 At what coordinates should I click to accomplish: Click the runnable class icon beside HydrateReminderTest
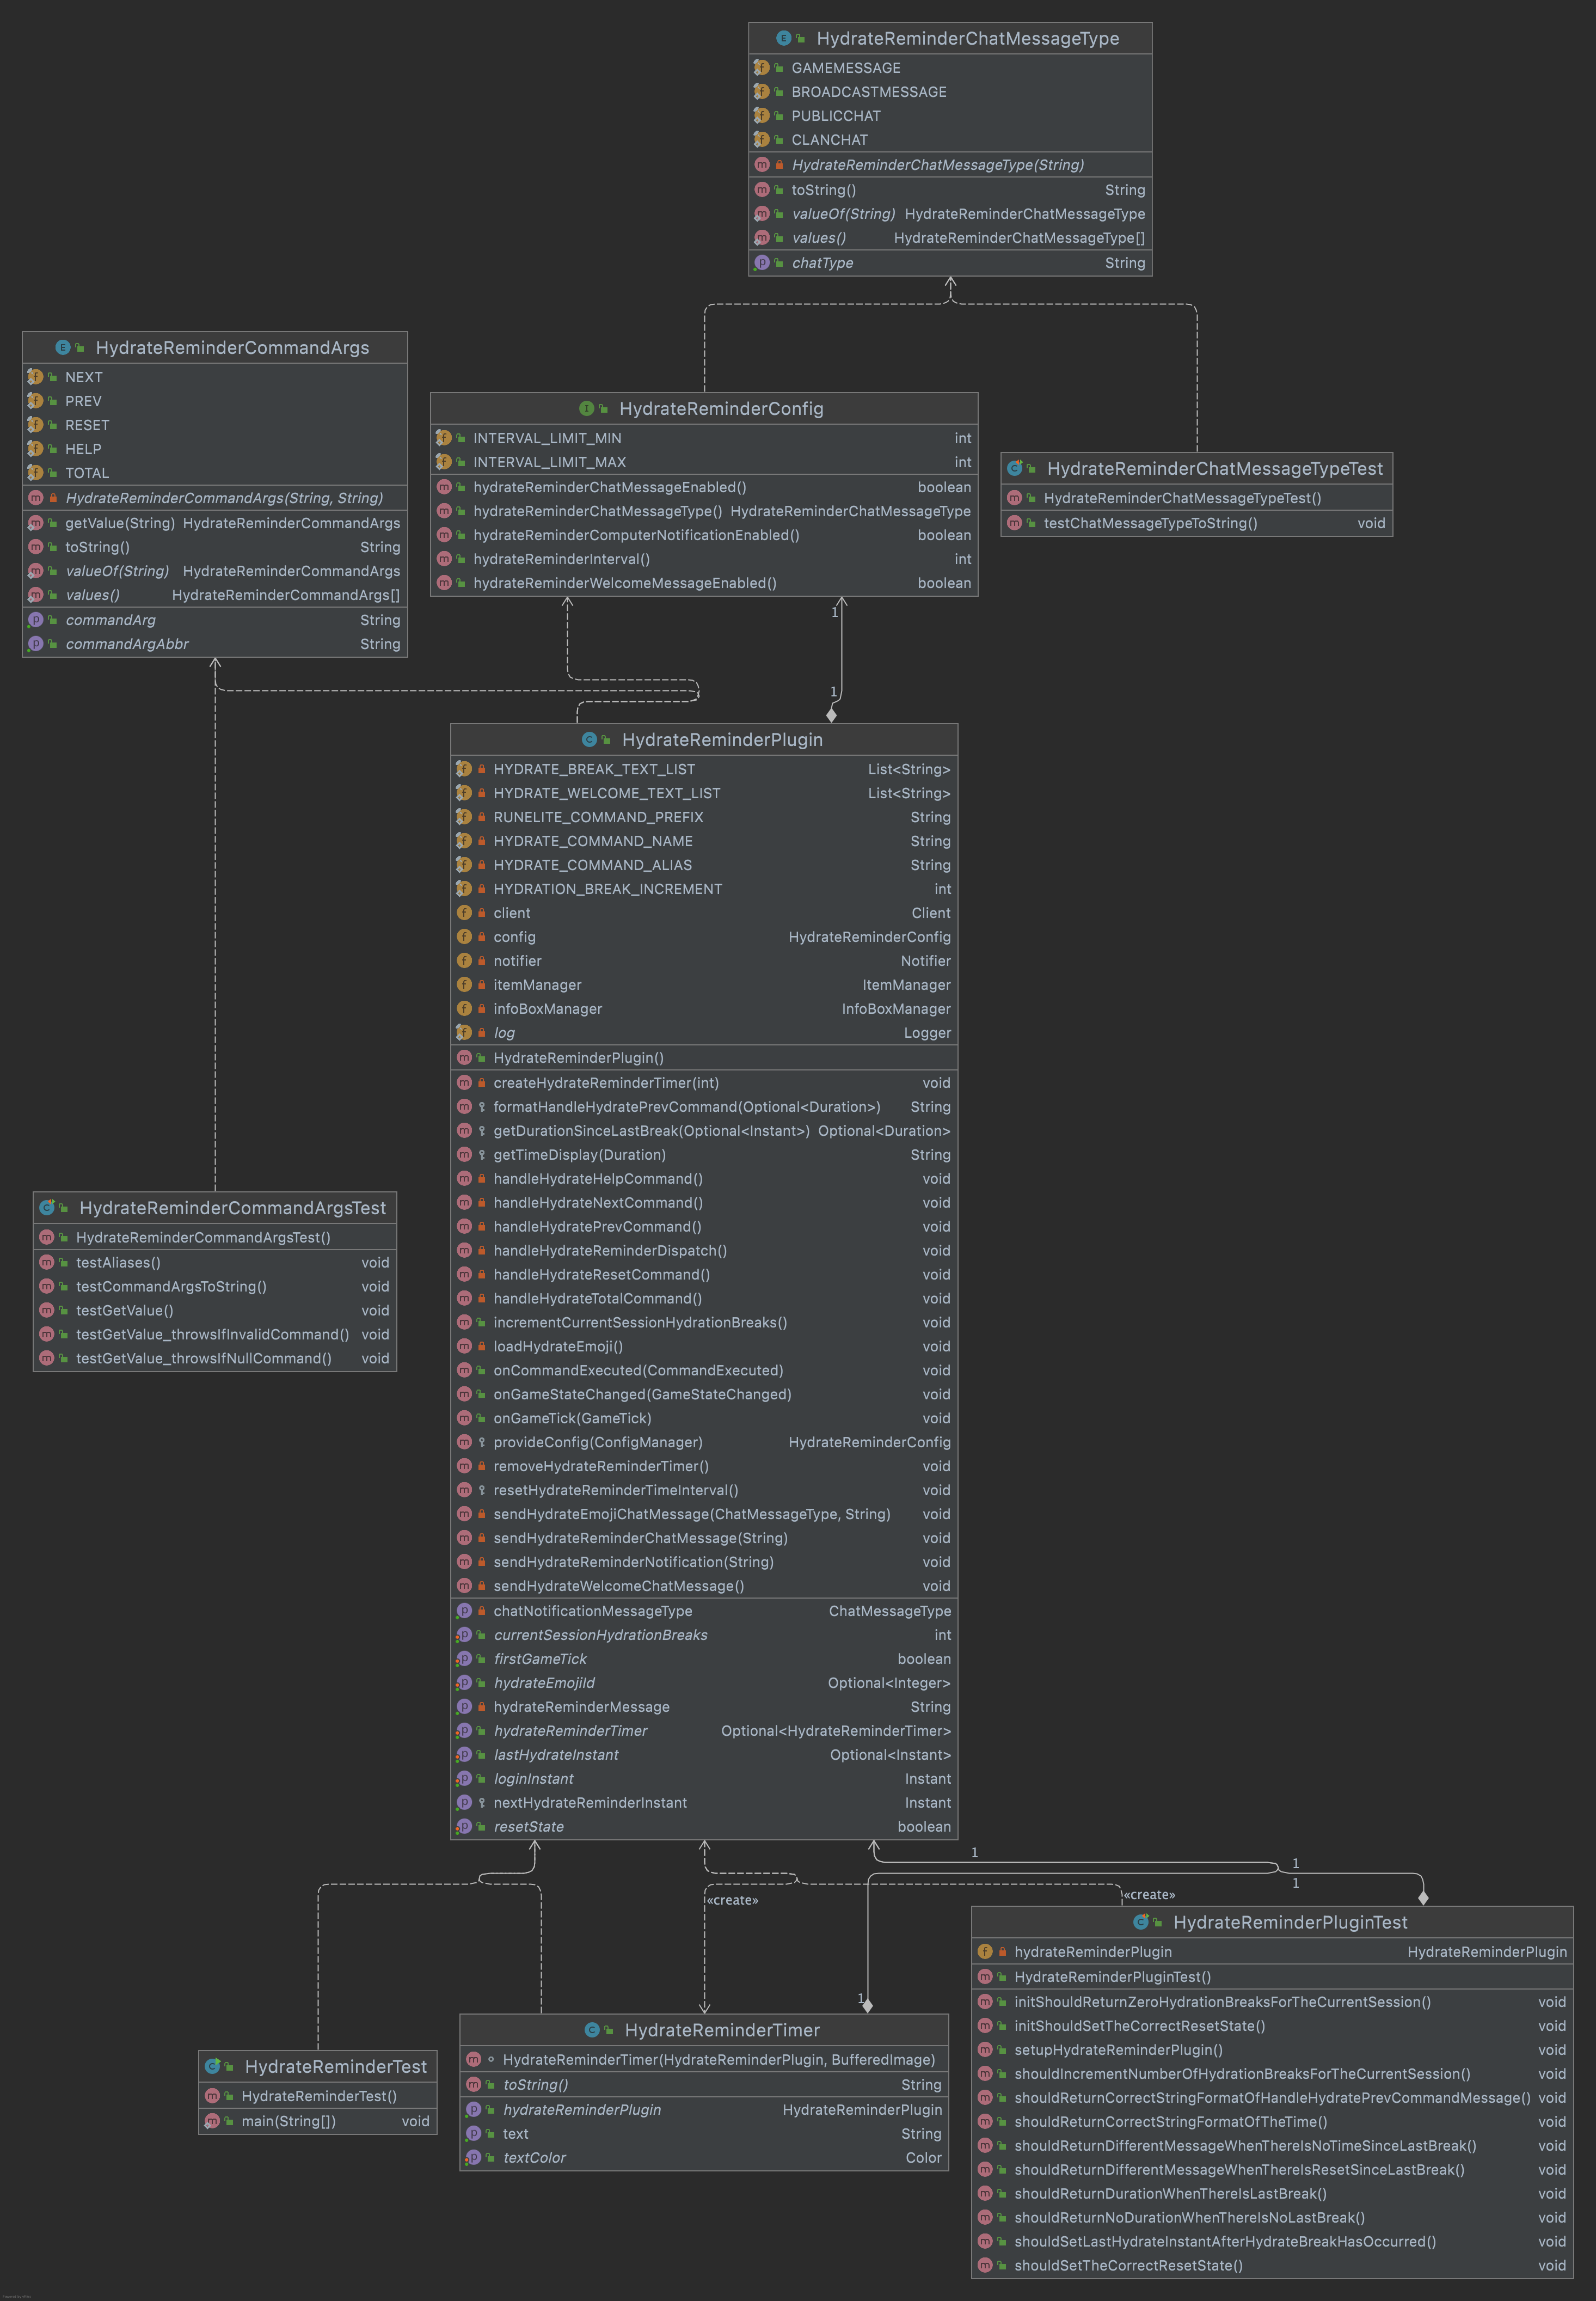coord(212,2066)
